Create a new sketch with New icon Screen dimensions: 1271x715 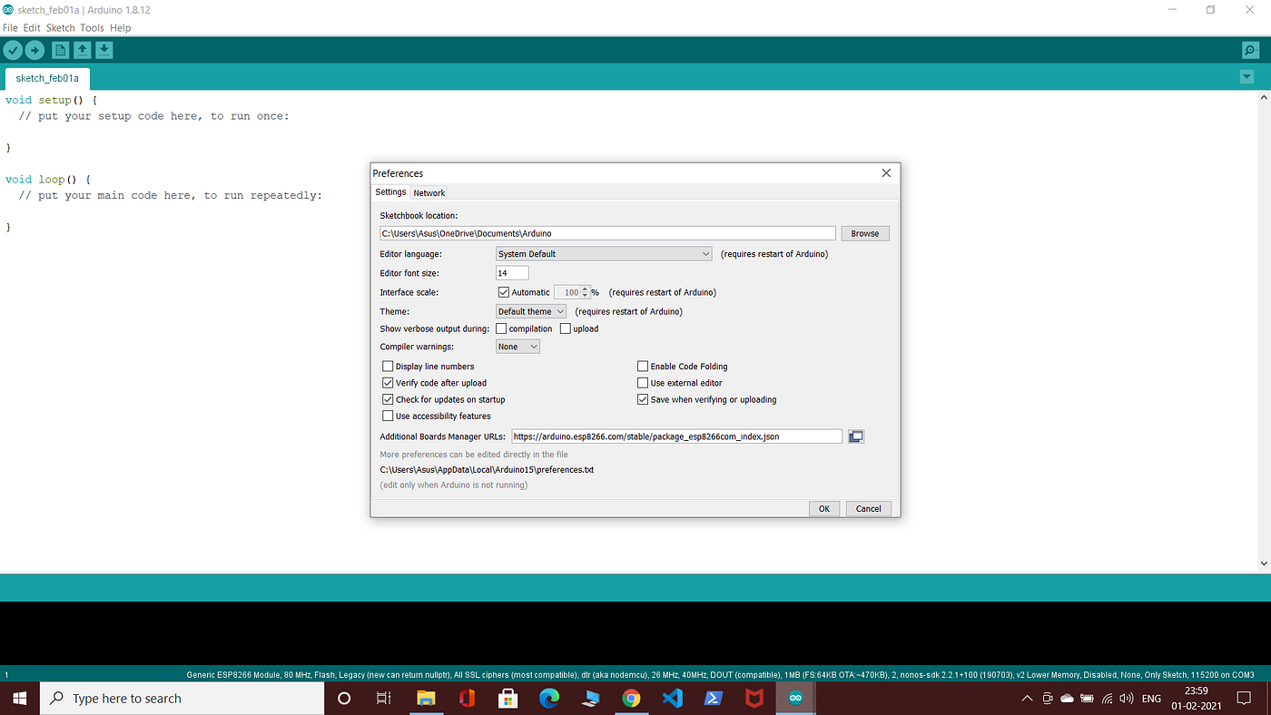point(60,50)
